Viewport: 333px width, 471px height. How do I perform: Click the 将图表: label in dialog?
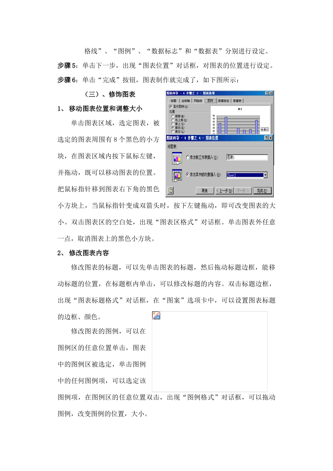[172, 146]
